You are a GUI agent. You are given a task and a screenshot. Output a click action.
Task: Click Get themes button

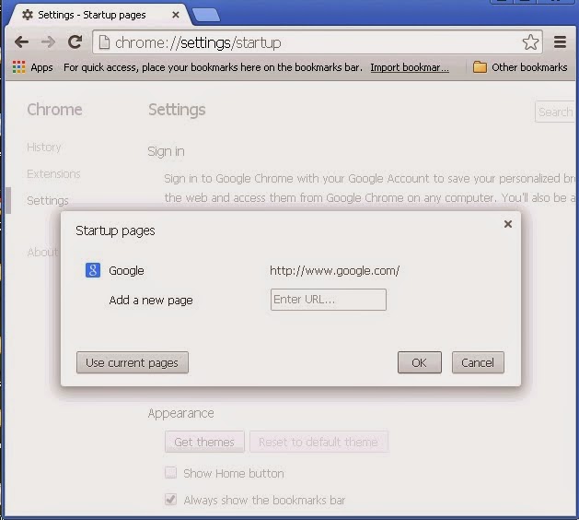204,442
